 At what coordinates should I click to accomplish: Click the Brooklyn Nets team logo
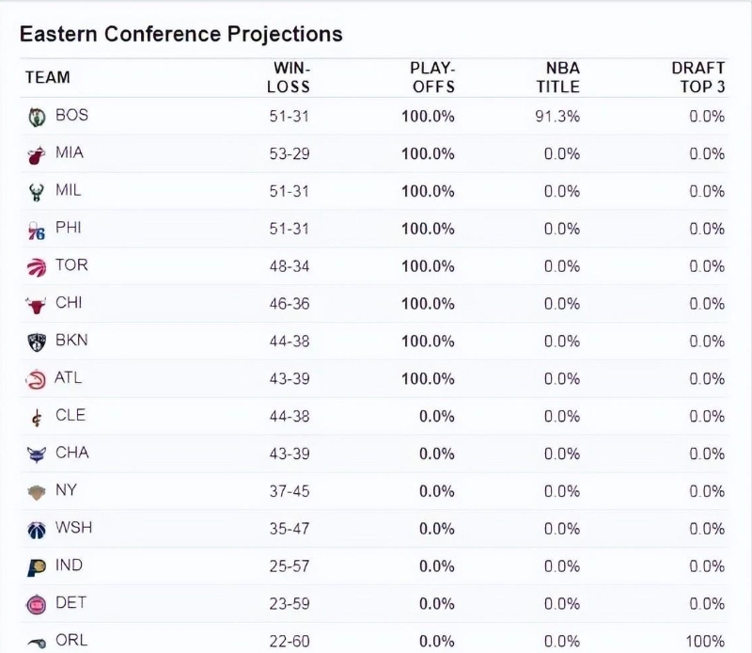click(37, 342)
